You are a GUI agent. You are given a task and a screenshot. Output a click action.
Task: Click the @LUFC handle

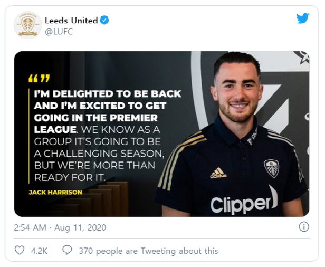[59, 32]
